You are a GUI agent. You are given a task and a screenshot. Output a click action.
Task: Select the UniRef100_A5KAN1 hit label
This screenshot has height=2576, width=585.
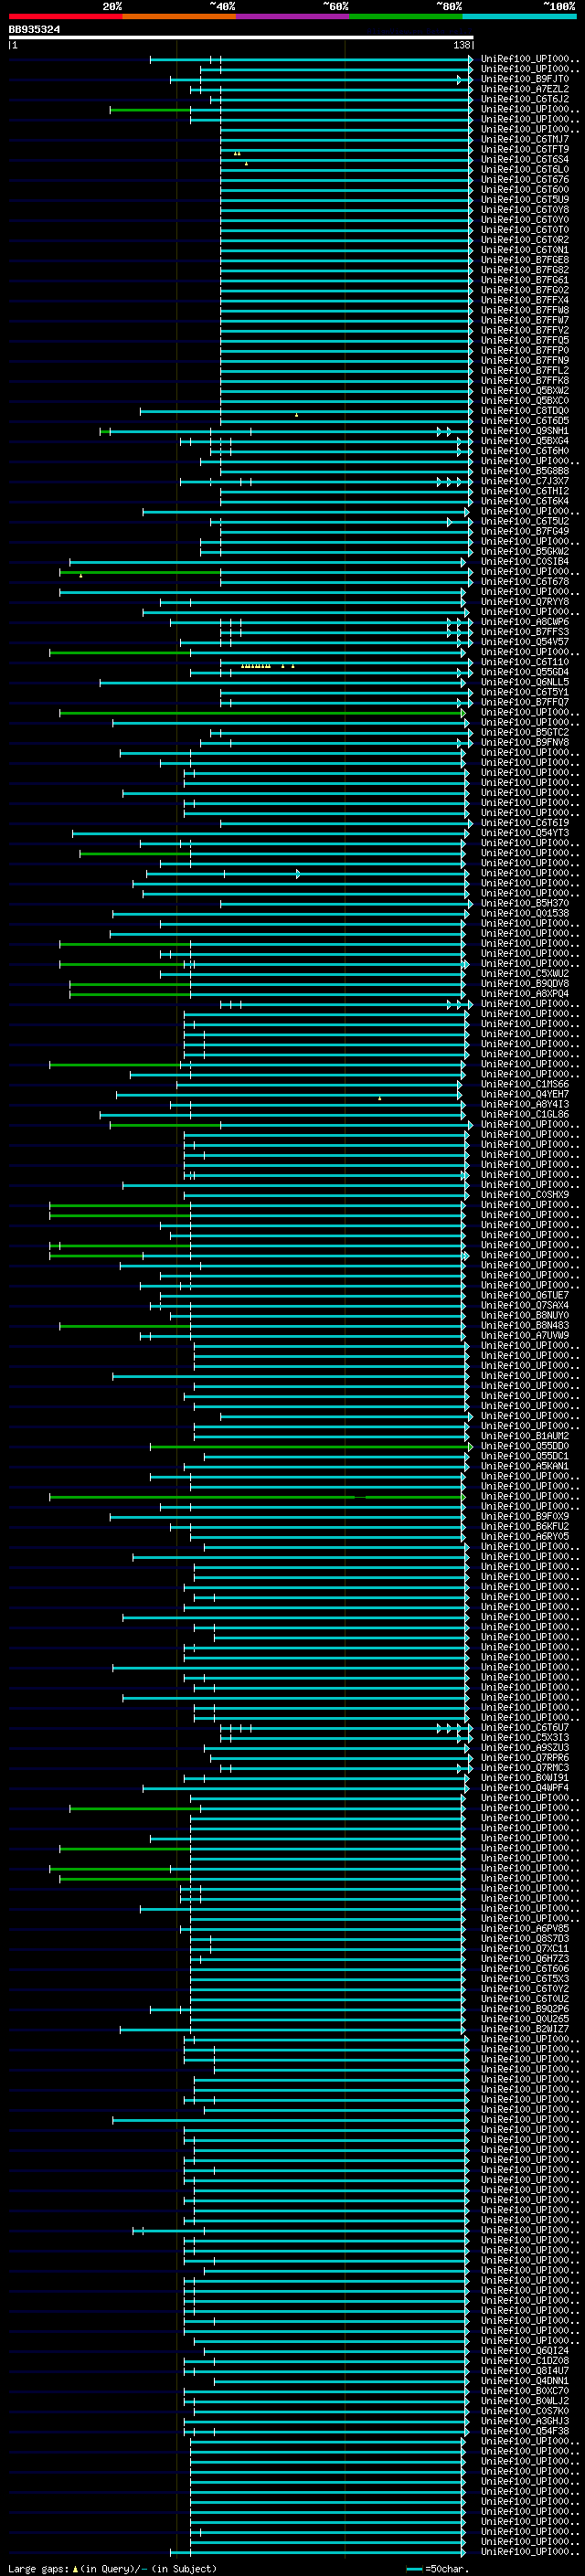coord(525,1466)
